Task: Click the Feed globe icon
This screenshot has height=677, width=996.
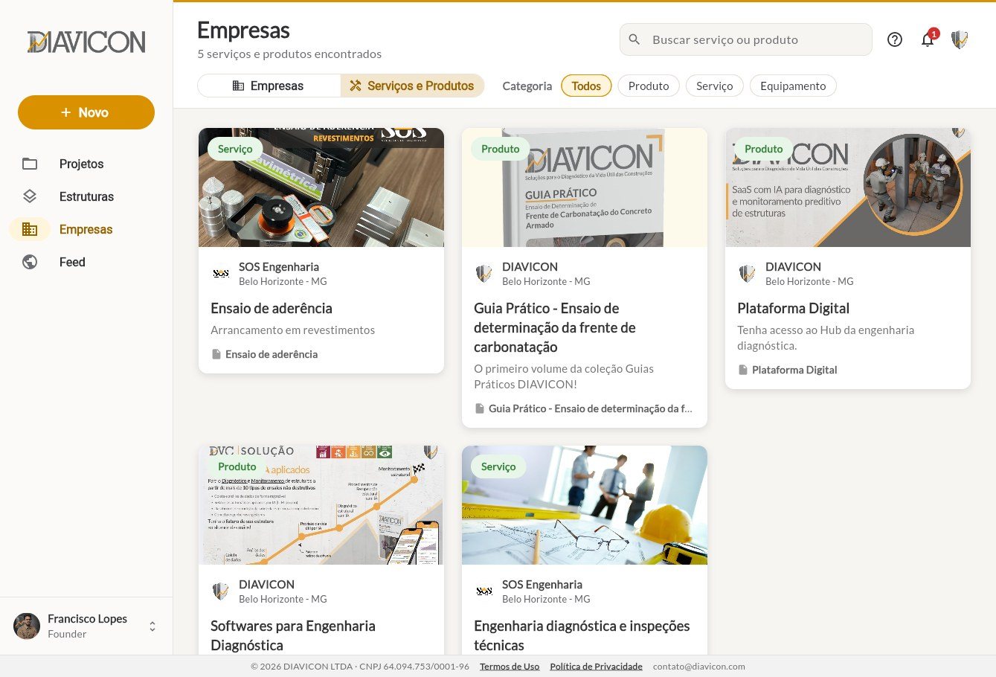Action: pyautogui.click(x=30, y=262)
